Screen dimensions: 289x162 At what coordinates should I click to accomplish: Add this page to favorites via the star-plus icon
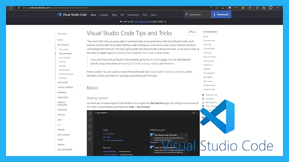pyautogui.click(x=222, y=8)
